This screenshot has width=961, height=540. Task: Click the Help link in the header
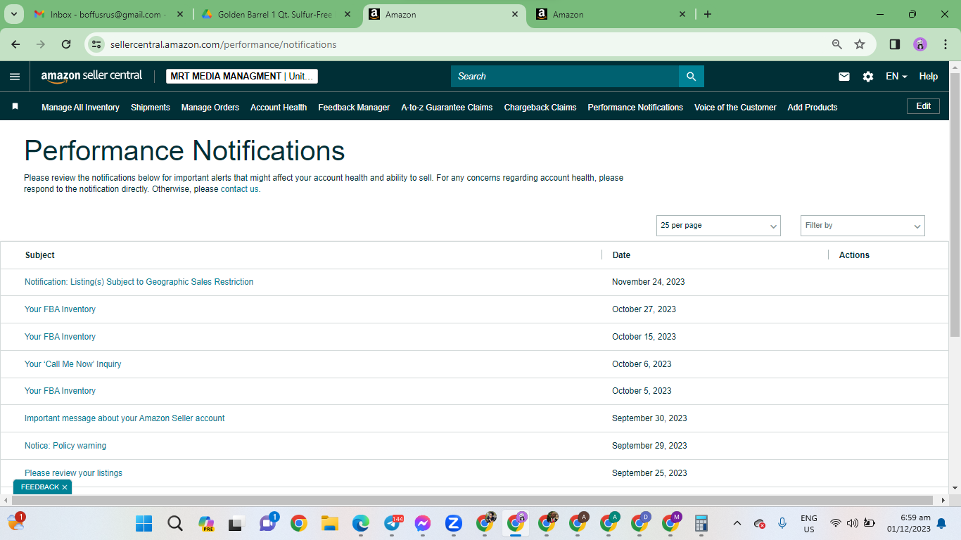pyautogui.click(x=929, y=77)
